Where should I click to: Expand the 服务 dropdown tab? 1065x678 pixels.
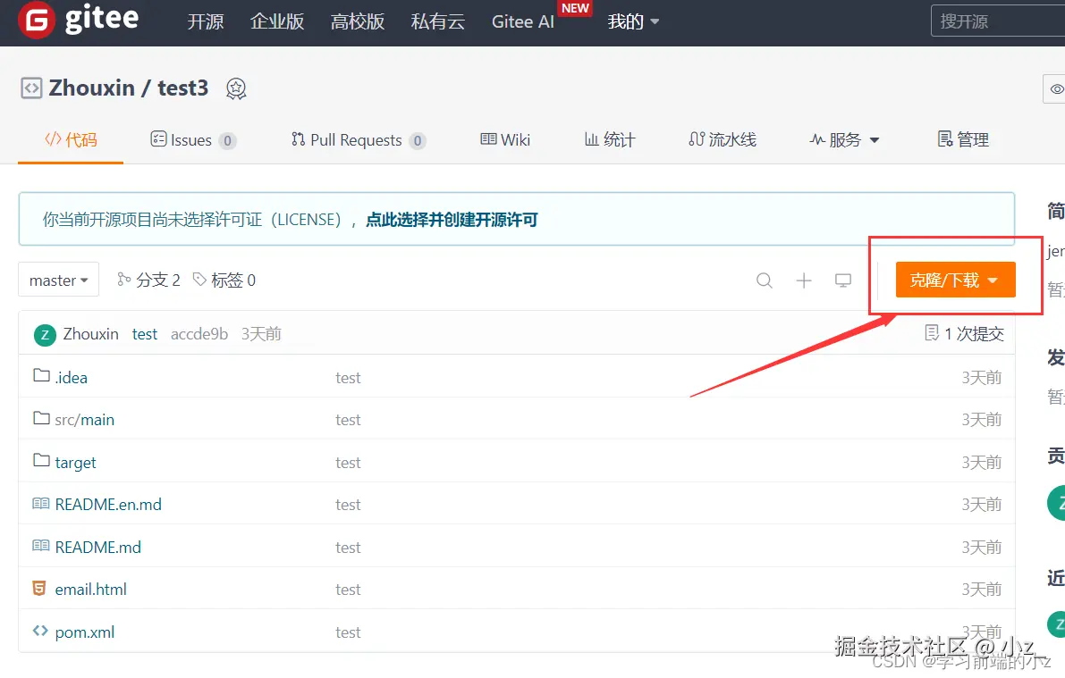point(844,140)
